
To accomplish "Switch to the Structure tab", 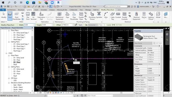I will point(21,10).
